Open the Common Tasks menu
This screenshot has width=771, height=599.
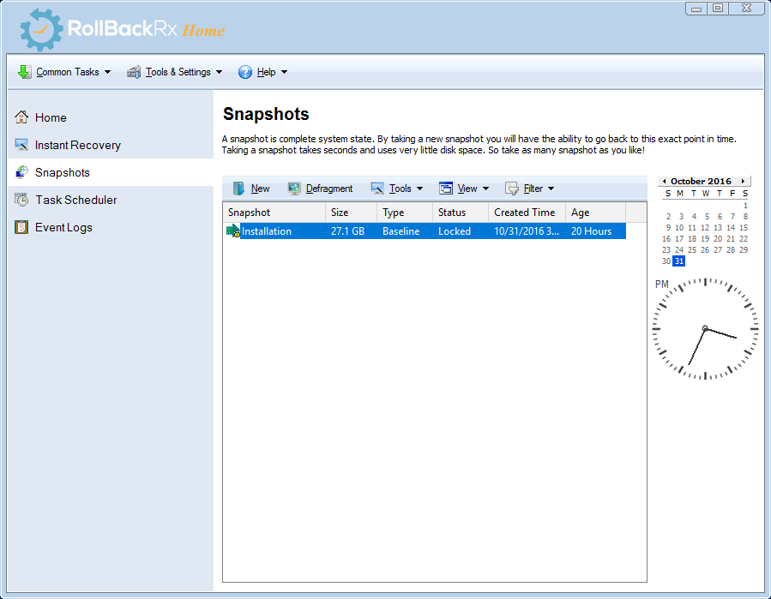[x=63, y=72]
